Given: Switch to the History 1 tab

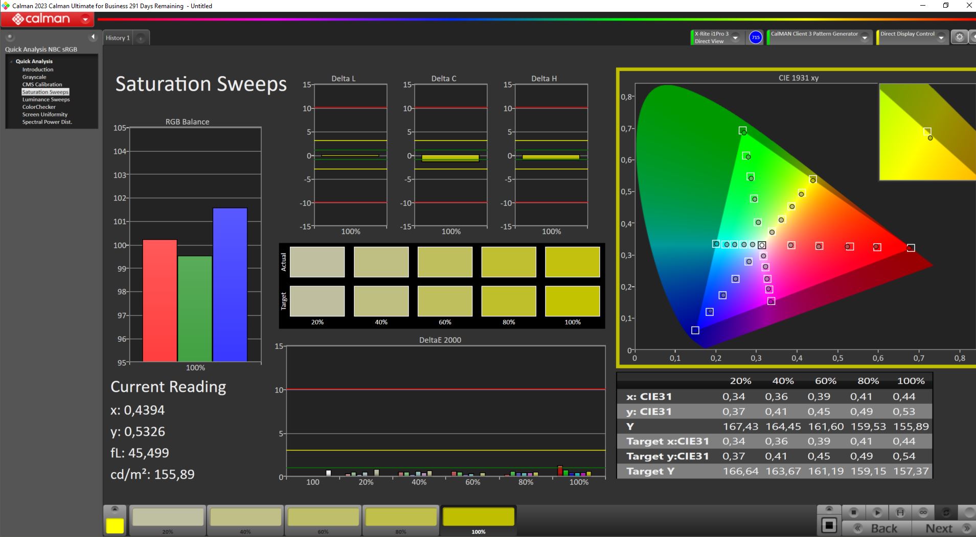Looking at the screenshot, I should (x=118, y=38).
